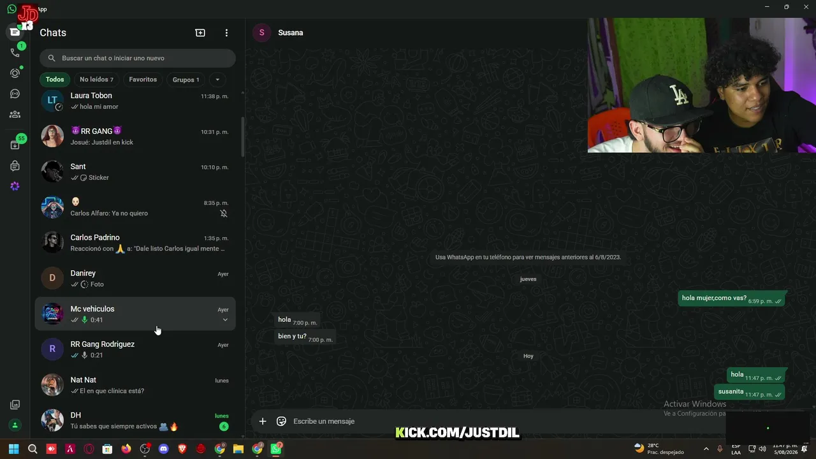Click the muted bell icon on Carlos Alfaro chat

pos(224,214)
